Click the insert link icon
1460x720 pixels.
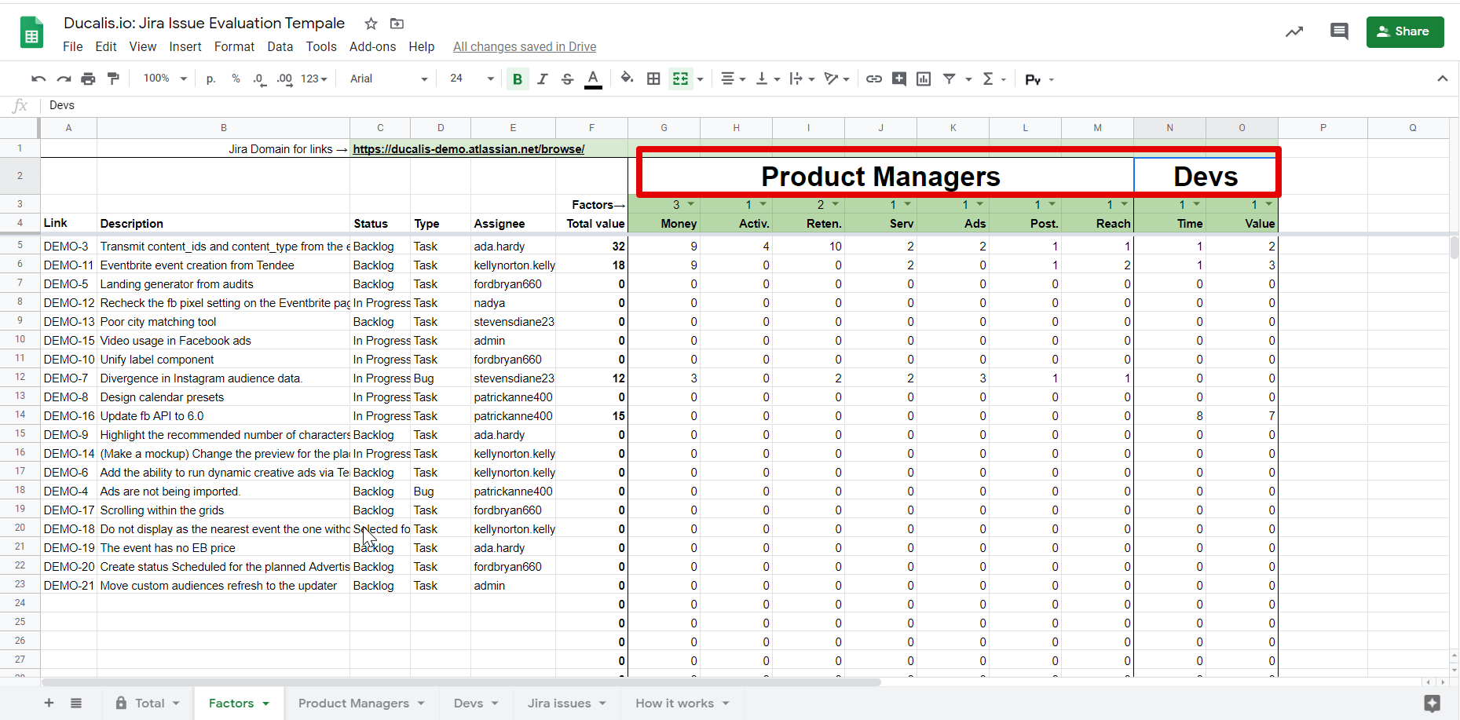click(873, 79)
